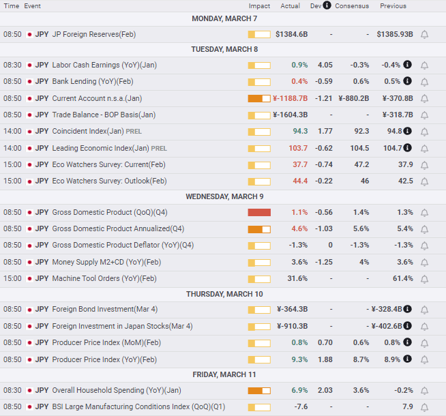
Task: Click the Consensus column header
Action: (x=352, y=6)
